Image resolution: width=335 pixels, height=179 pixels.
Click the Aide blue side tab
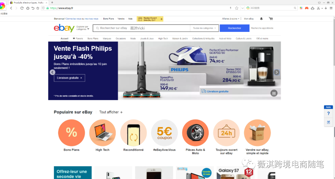click(328, 107)
